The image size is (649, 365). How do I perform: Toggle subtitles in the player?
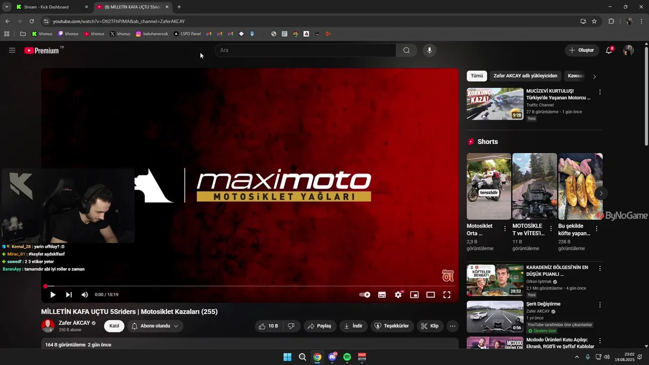[382, 295]
